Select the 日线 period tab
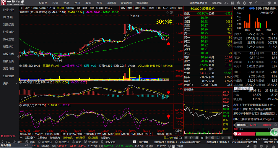Screen dimensions: 278x148 78,8
